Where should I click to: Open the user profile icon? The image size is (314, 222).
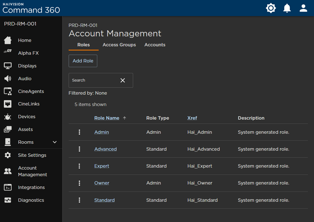click(303, 8)
